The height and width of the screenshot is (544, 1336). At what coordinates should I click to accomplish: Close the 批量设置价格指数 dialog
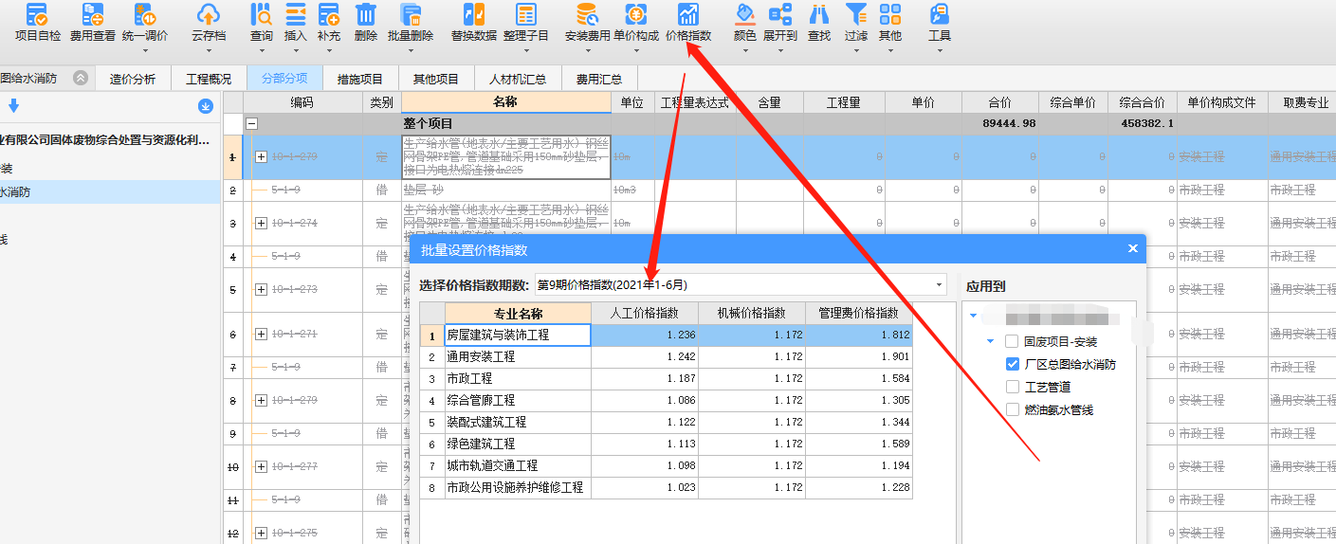pyautogui.click(x=1132, y=249)
